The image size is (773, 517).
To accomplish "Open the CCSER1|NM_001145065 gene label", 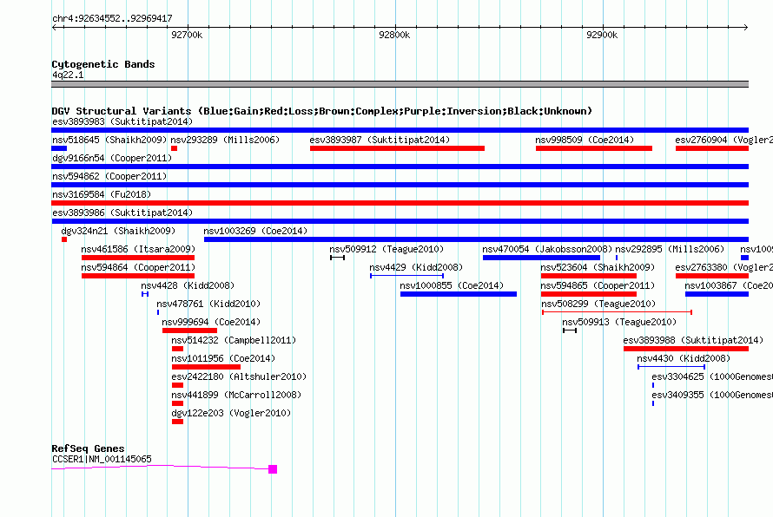I will pos(102,459).
